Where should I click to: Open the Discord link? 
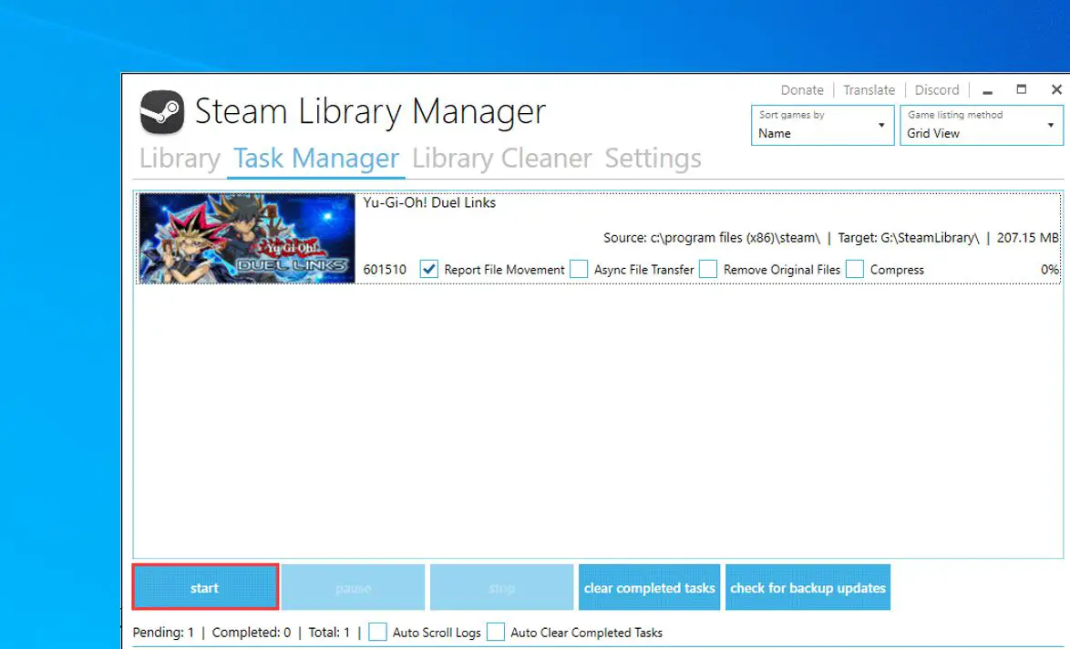tap(936, 90)
